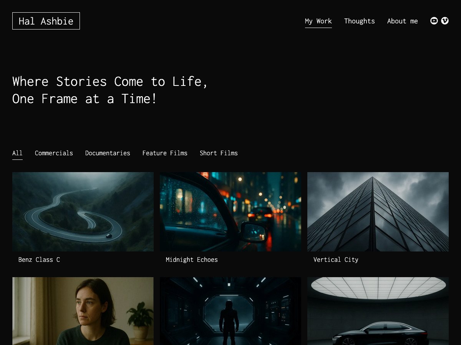
Task: Open the sci-fi corridor project thumbnail
Action: 230,311
